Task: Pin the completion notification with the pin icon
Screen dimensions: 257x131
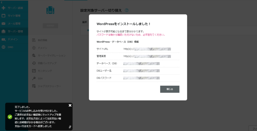Action: click(70, 127)
